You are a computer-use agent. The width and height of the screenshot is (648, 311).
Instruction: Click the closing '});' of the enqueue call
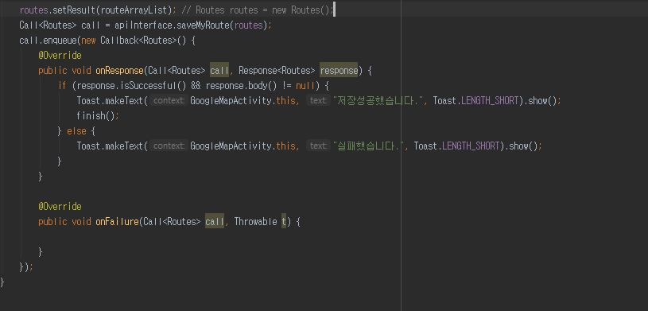tap(25, 267)
